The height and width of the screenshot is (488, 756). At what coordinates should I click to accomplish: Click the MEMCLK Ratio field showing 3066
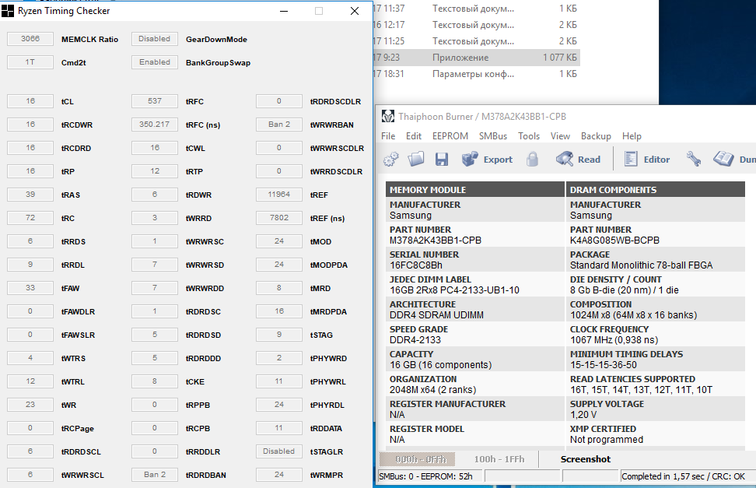[30, 39]
